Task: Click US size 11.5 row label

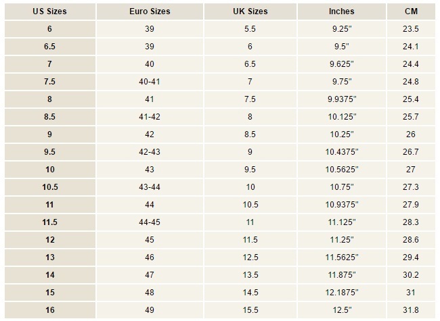Action: click(x=51, y=222)
